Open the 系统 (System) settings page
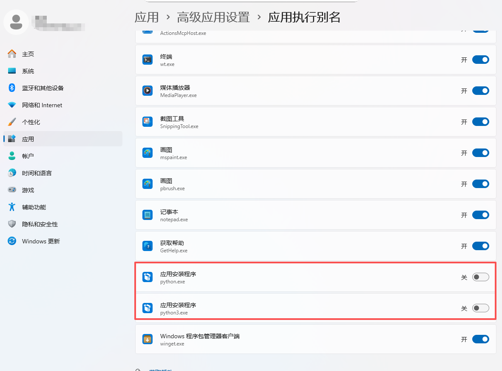The width and height of the screenshot is (502, 371). [x=28, y=71]
